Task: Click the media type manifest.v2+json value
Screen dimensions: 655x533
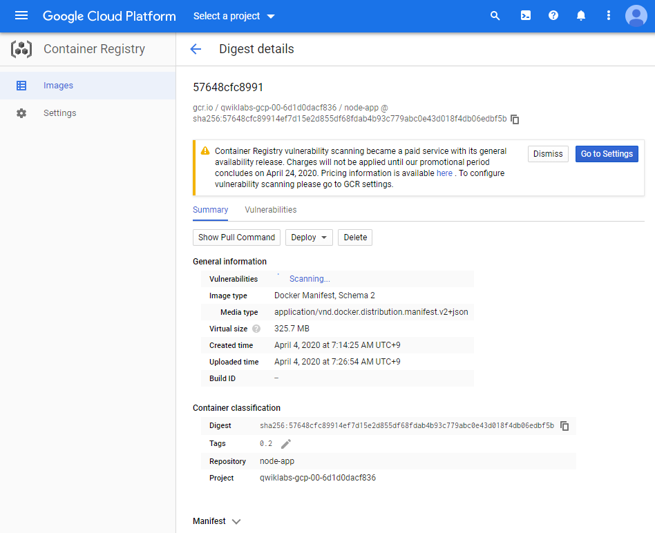Action: point(371,312)
